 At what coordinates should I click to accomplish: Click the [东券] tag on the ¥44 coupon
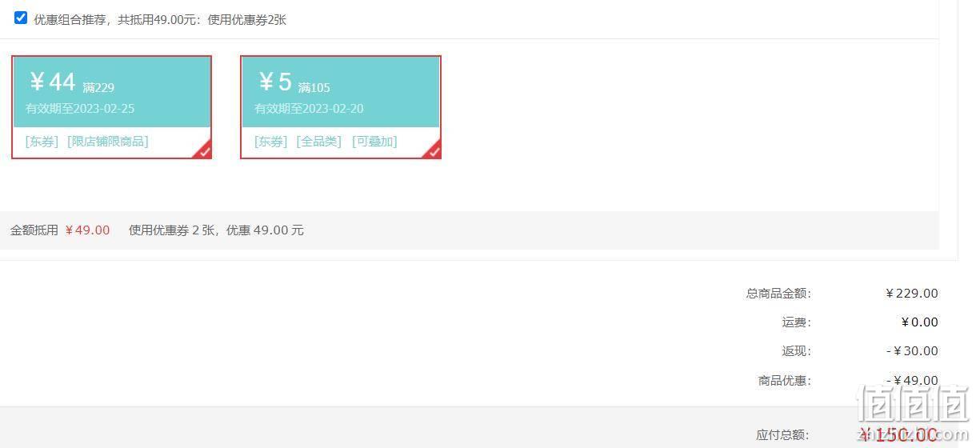42,142
